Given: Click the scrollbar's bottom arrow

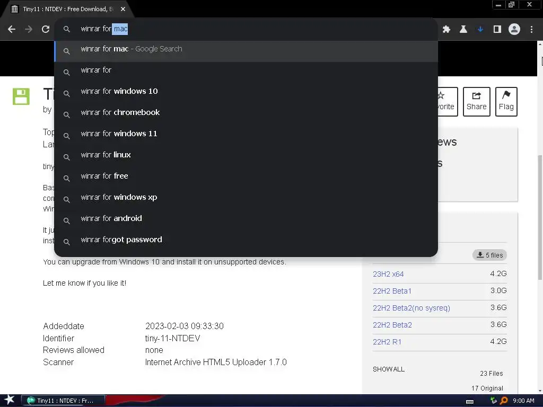Looking at the screenshot, I should point(540,391).
